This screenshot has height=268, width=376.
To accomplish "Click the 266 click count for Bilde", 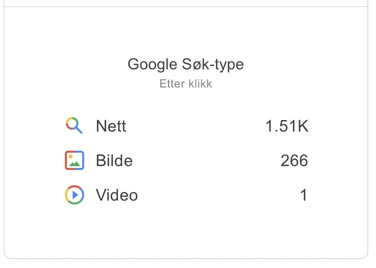I will [x=294, y=161].
